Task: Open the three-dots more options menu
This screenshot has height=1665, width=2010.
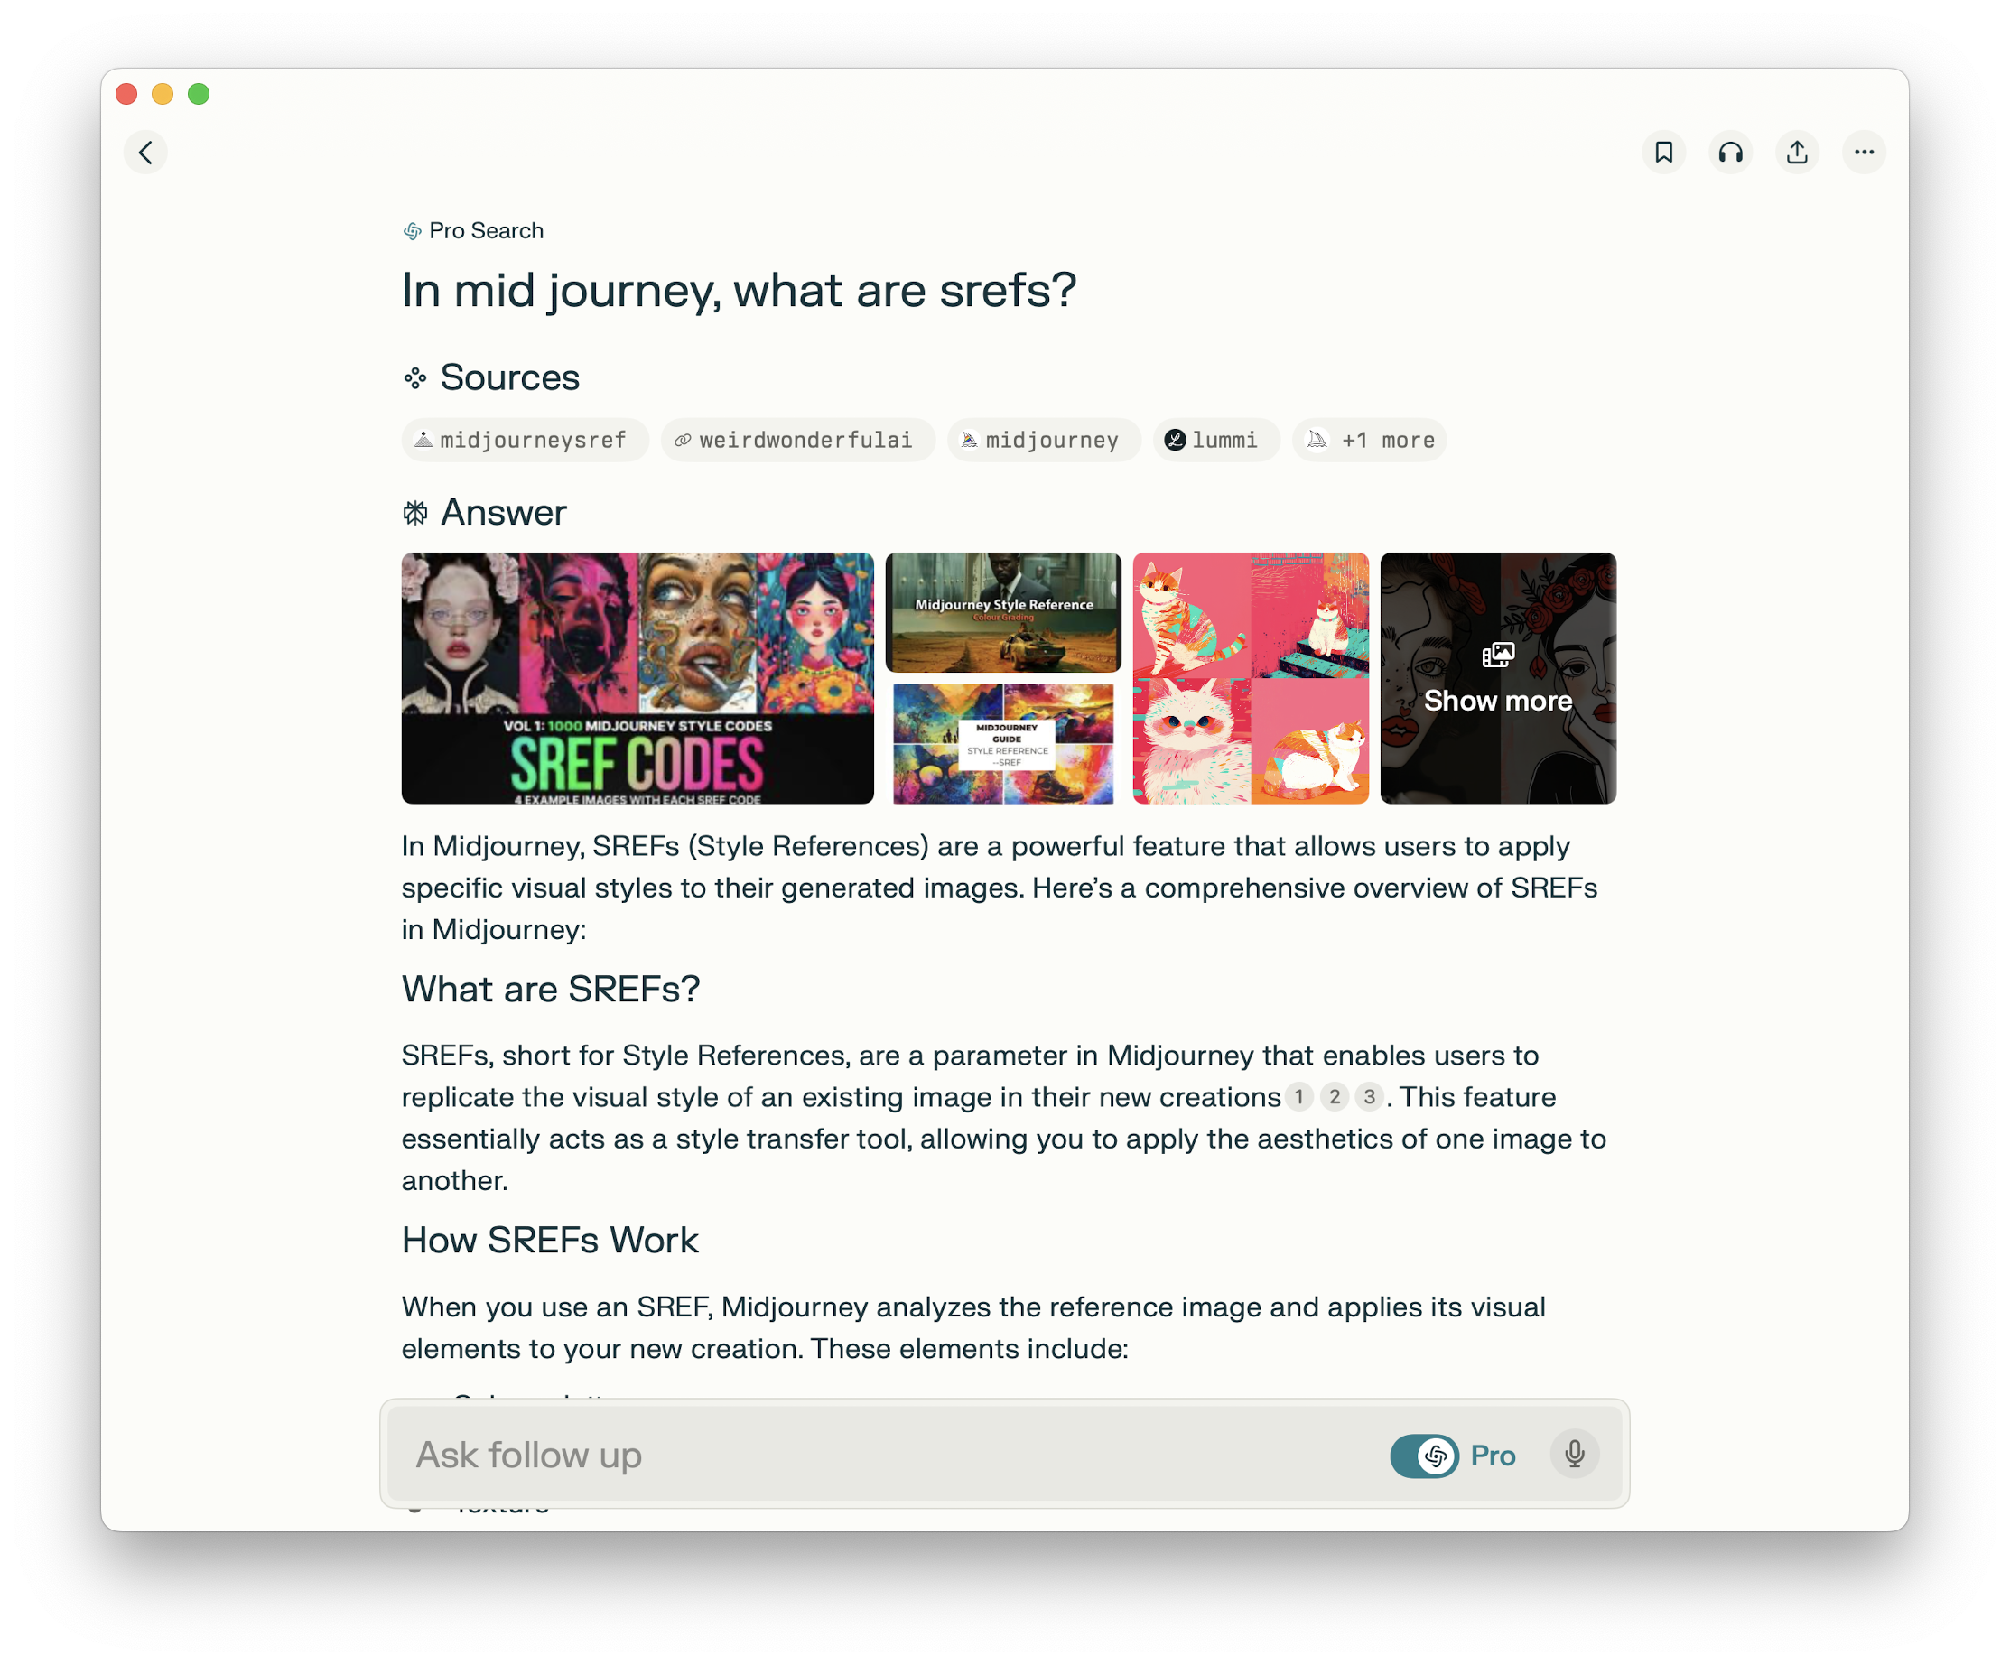Action: coord(1864,153)
